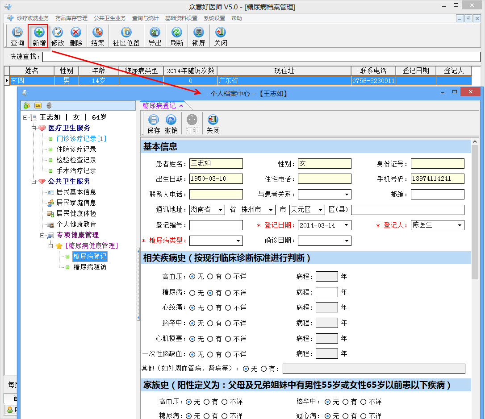The width and height of the screenshot is (485, 419).
Task: Open 住院诊疗记录 in the tree
Action: tap(76, 149)
